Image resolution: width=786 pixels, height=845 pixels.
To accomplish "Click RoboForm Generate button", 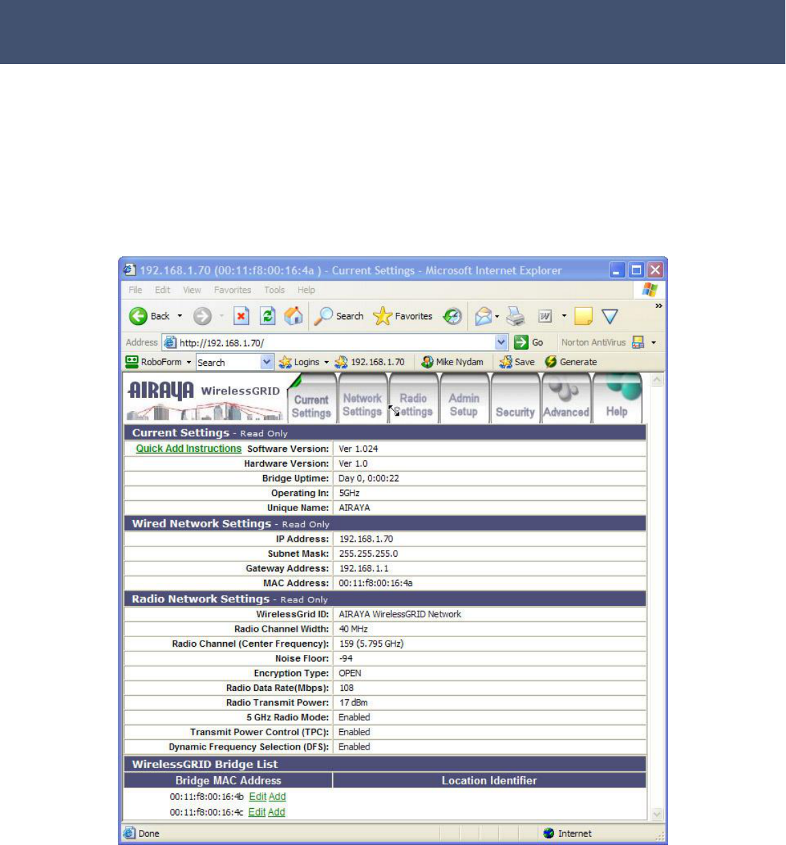I will pos(571,363).
